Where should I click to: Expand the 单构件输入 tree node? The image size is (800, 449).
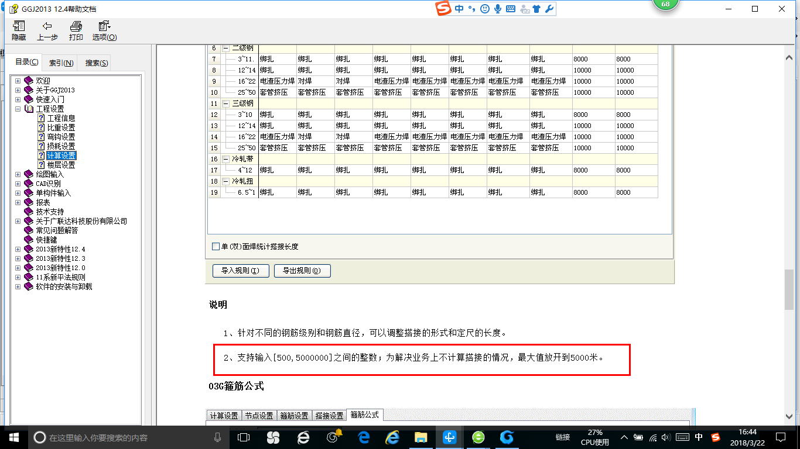(18, 193)
